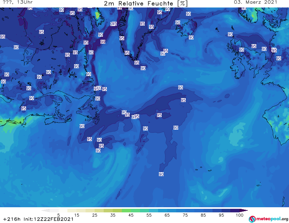Click the colorbar label "45"
This screenshot has width=289, height=223.
131,215
